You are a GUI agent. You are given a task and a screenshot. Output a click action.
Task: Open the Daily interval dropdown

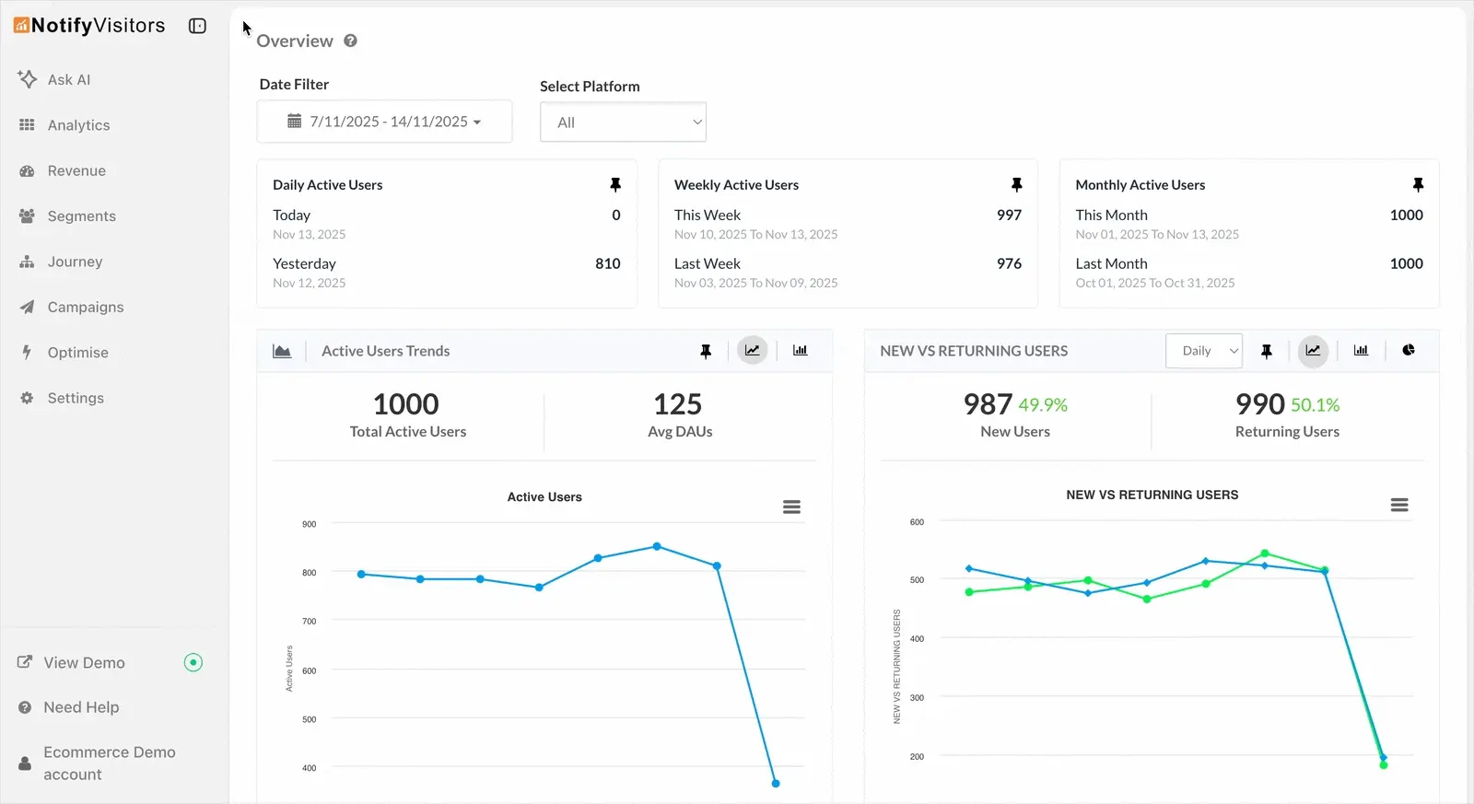[1203, 351]
